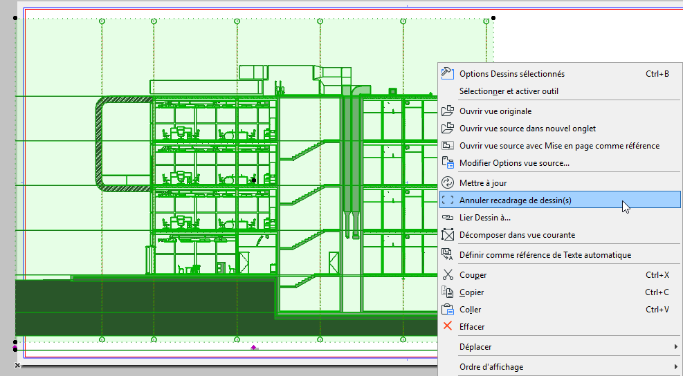Viewport: 683px width, 376px height.
Task: Open Modifier Options vue source...
Action: point(514,163)
